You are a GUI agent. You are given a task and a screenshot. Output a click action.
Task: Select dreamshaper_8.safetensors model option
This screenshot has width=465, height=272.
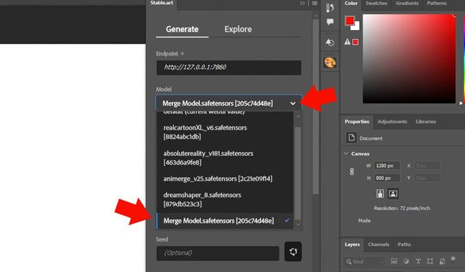(225, 199)
